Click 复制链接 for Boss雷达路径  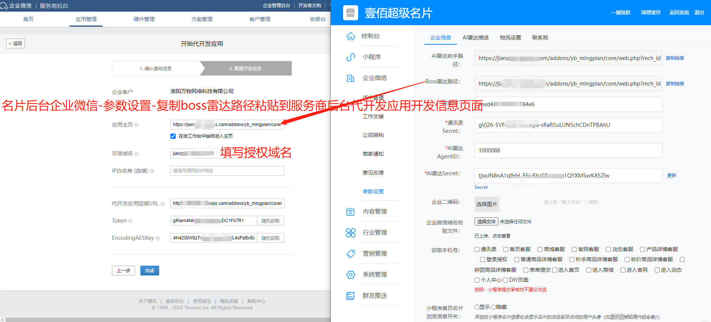coord(675,84)
